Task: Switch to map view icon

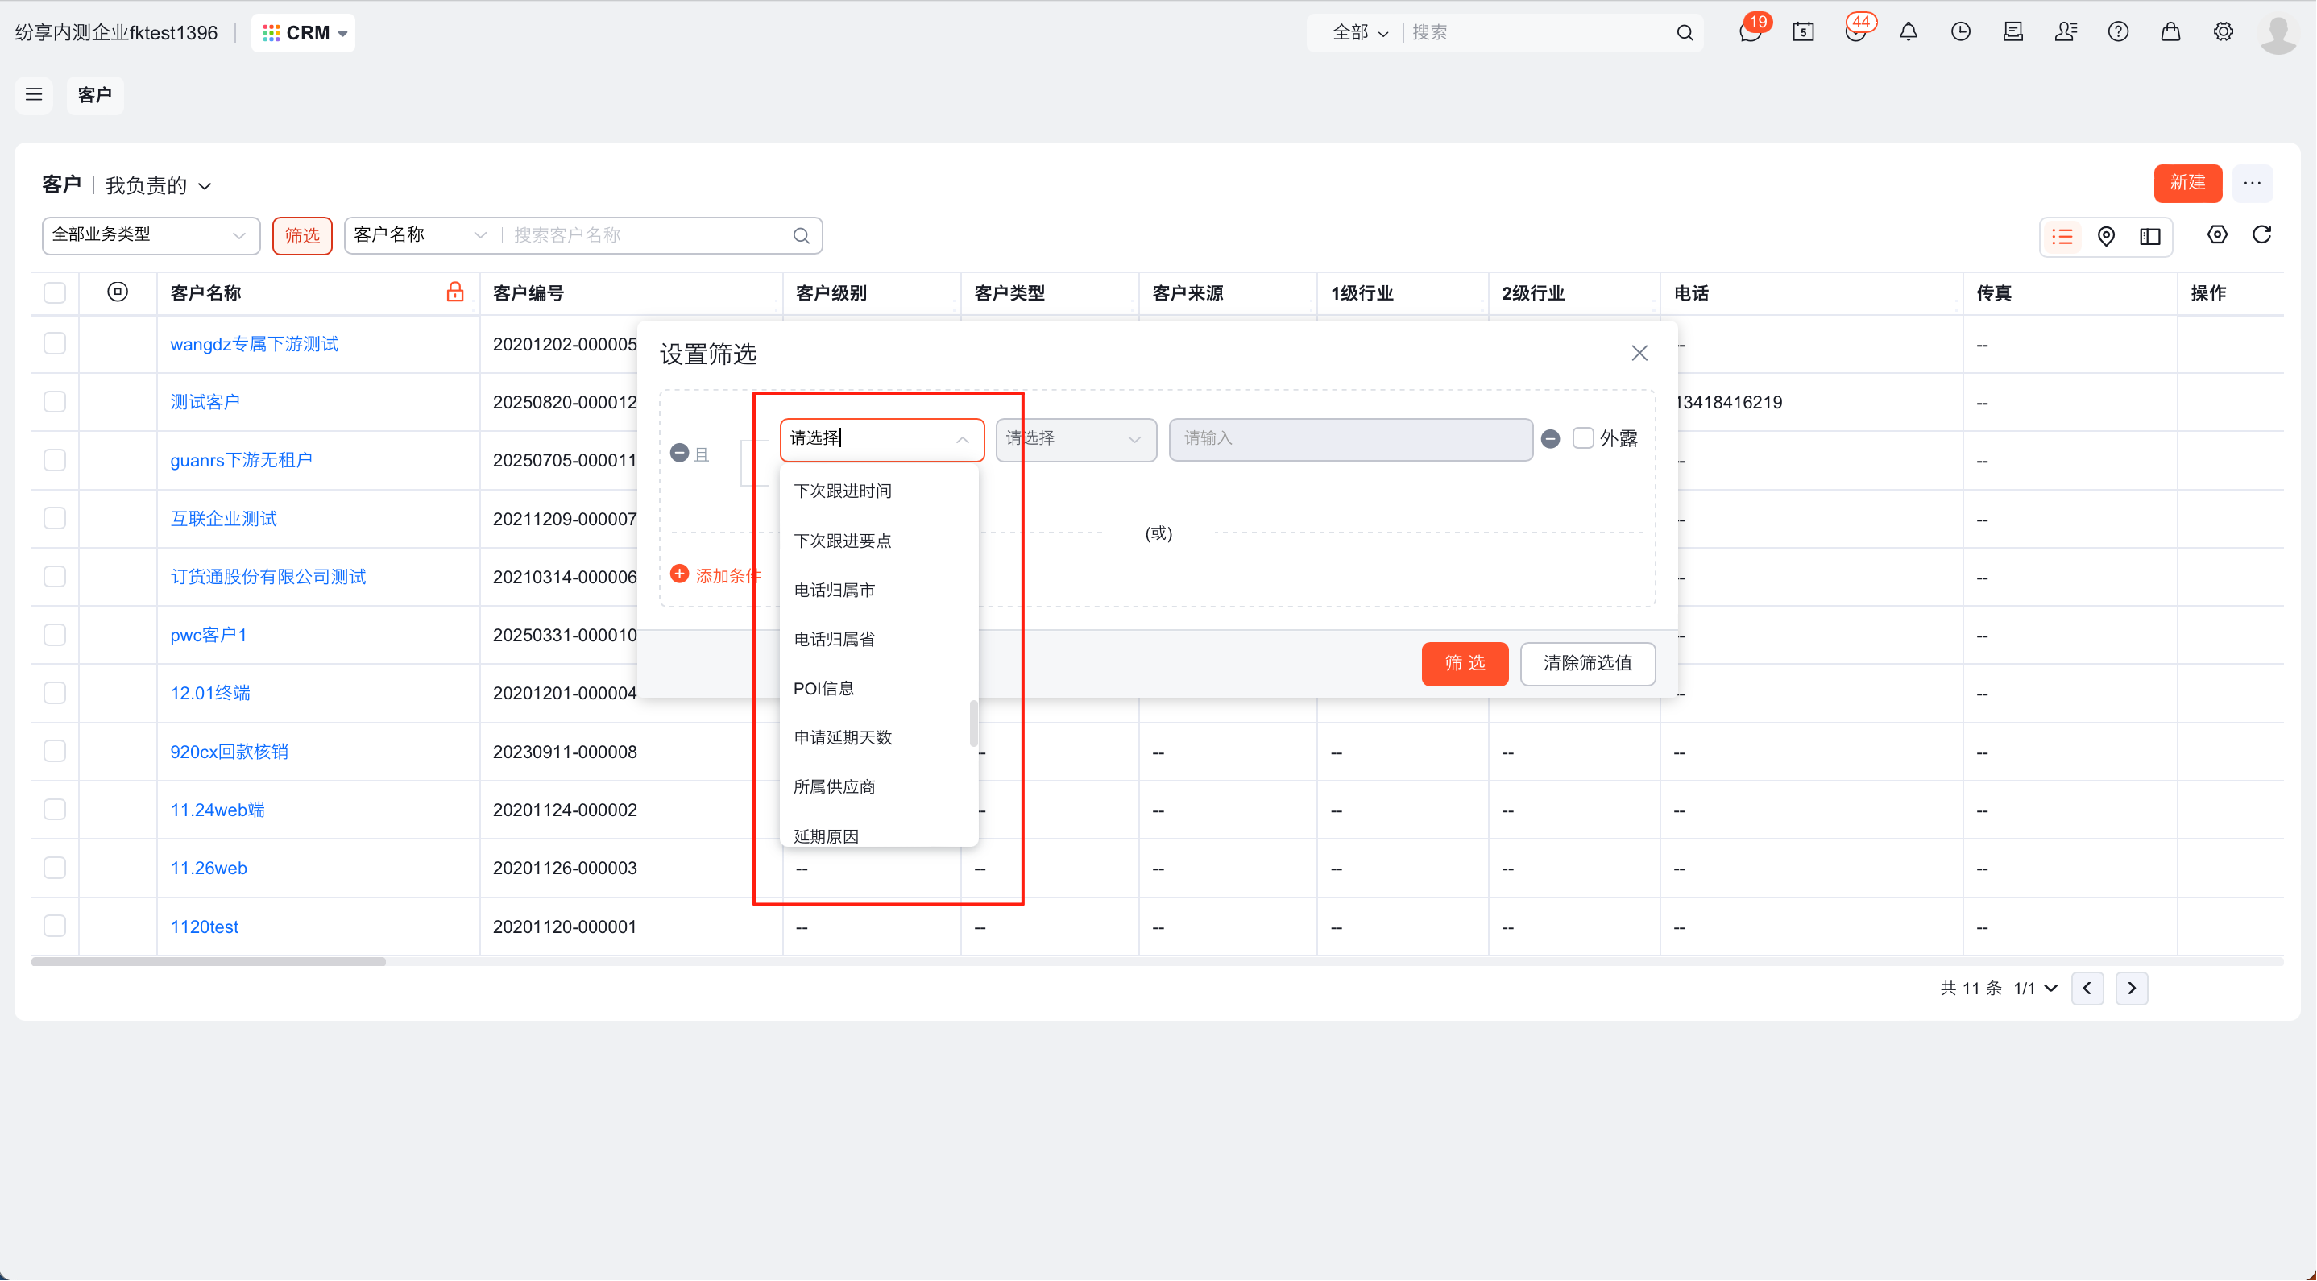Action: click(x=2106, y=237)
